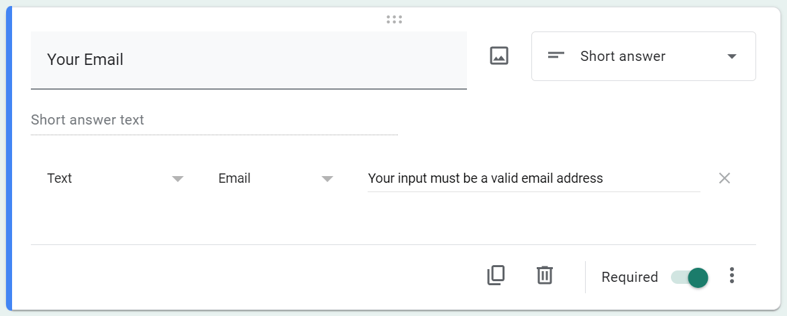Edit the custom error message text field
The image size is (787, 316).
[533, 179]
